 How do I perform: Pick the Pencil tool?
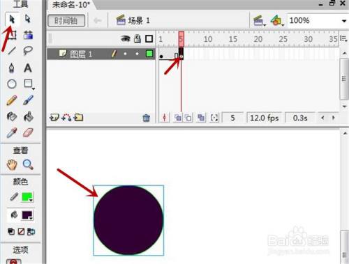click(x=12, y=100)
